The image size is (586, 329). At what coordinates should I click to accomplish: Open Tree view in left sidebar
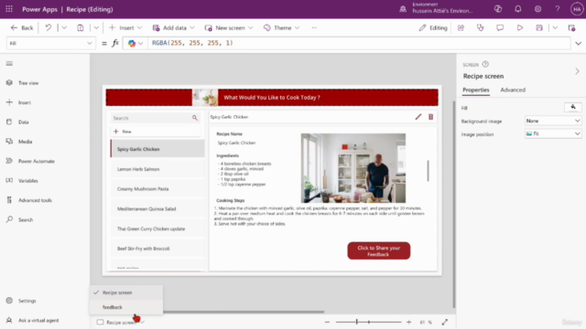click(x=23, y=83)
